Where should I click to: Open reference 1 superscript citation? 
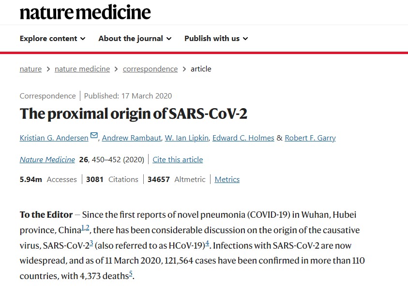point(83,228)
